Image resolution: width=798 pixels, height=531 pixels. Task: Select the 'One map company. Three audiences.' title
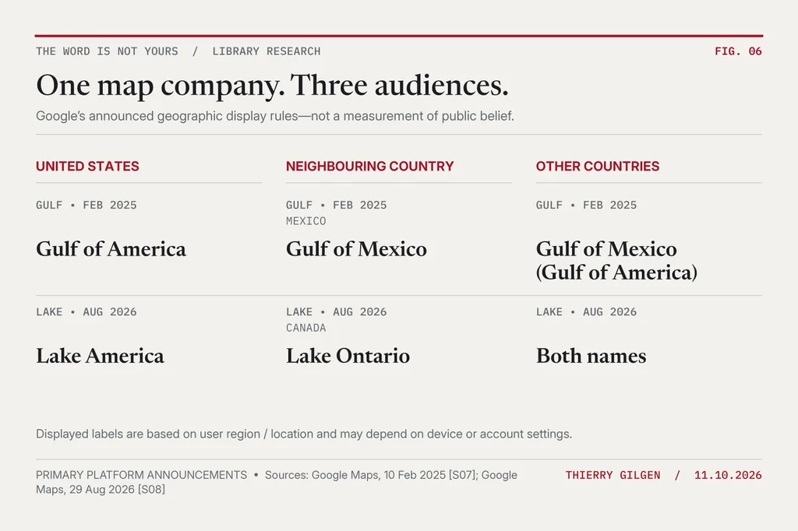[272, 85]
